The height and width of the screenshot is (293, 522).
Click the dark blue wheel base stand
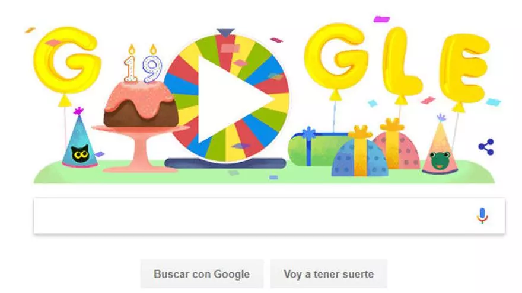(x=225, y=163)
